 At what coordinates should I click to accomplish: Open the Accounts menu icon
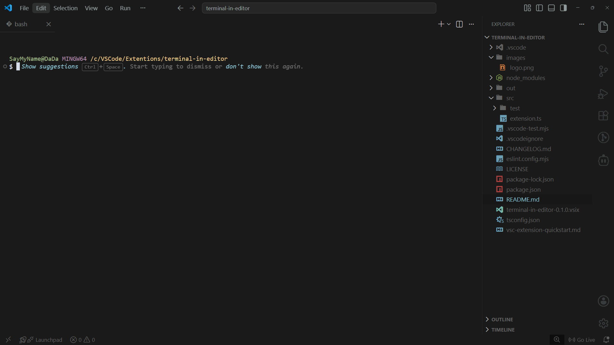(x=603, y=301)
